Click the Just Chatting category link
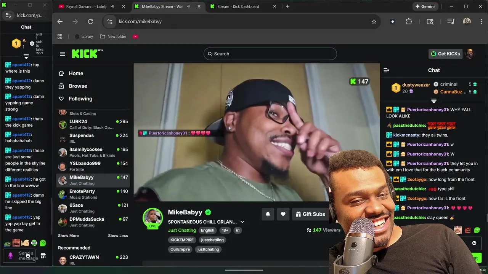The width and height of the screenshot is (488, 274). coord(182,230)
